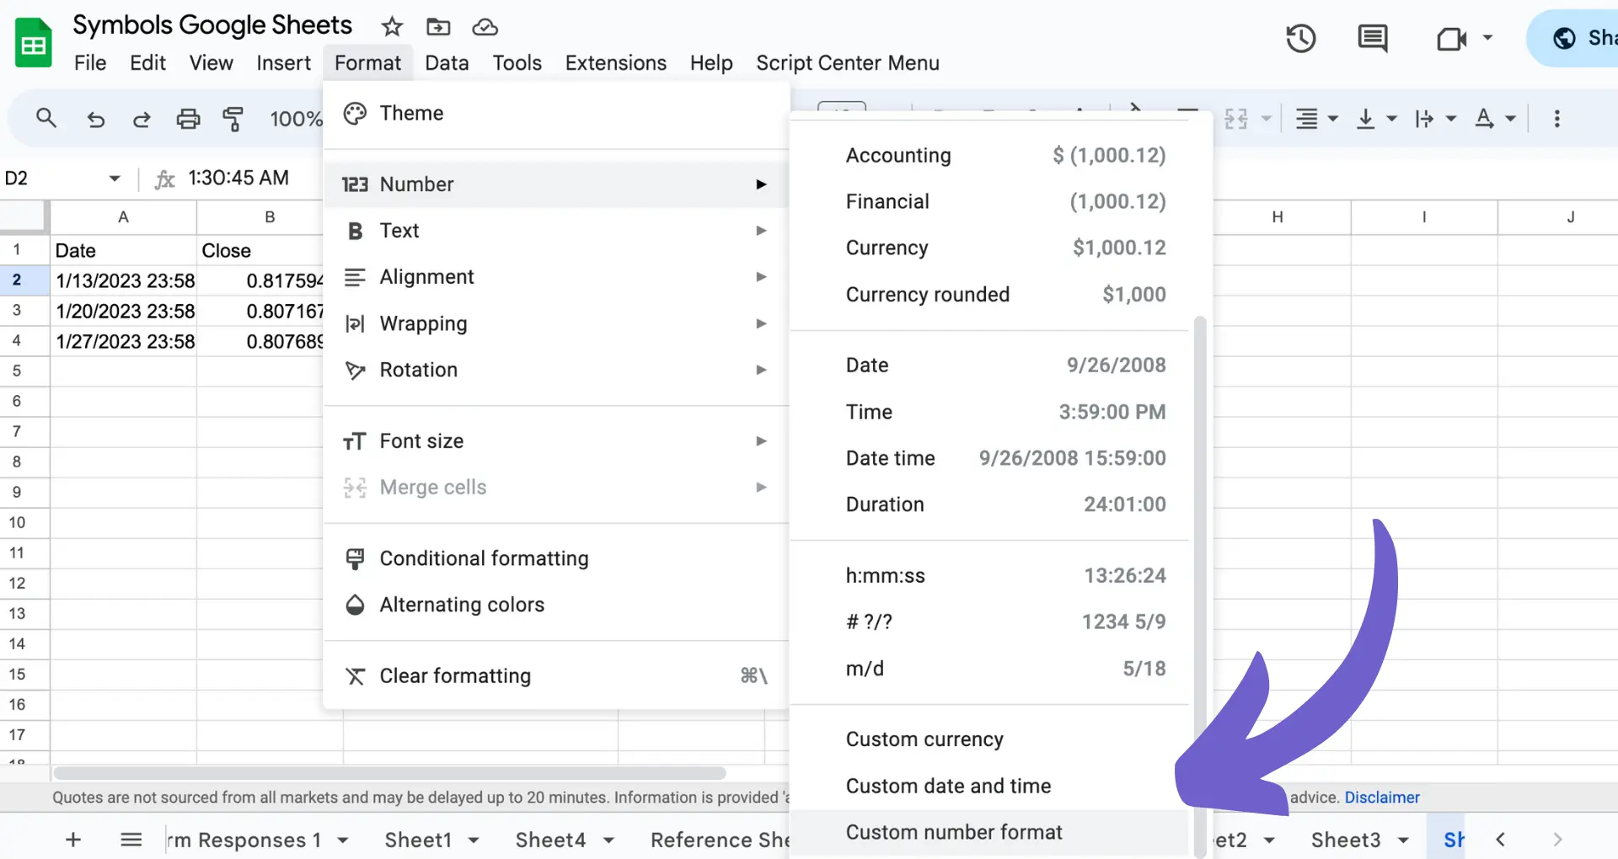This screenshot has height=859, width=1618.
Task: Choose Alternating colors
Action: (556, 605)
